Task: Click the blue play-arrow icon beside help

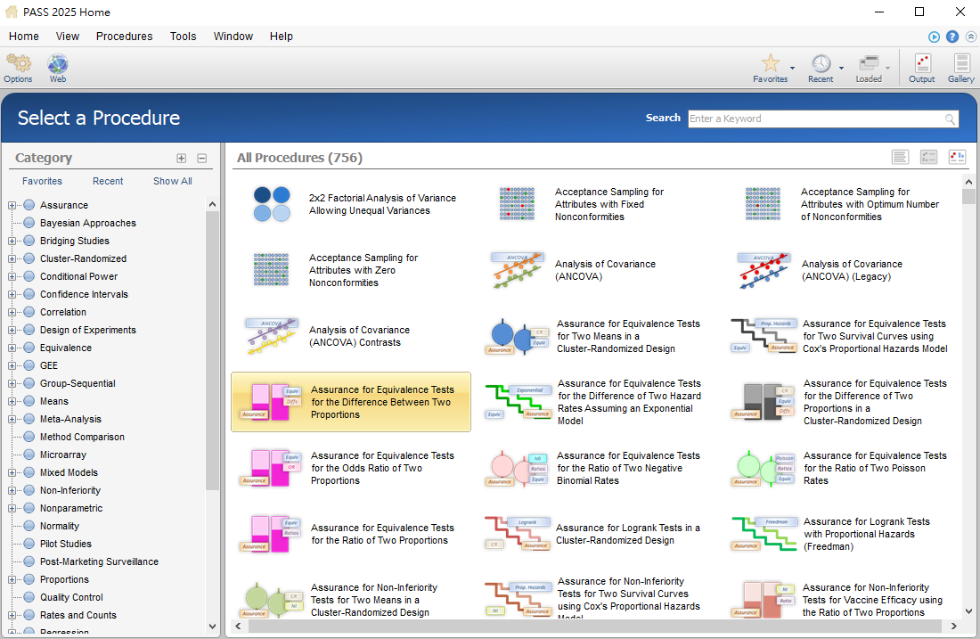Action: coord(934,37)
